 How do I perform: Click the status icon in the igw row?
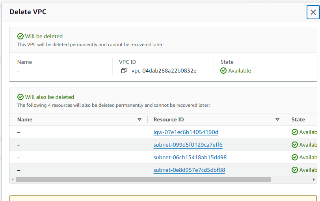294,132
